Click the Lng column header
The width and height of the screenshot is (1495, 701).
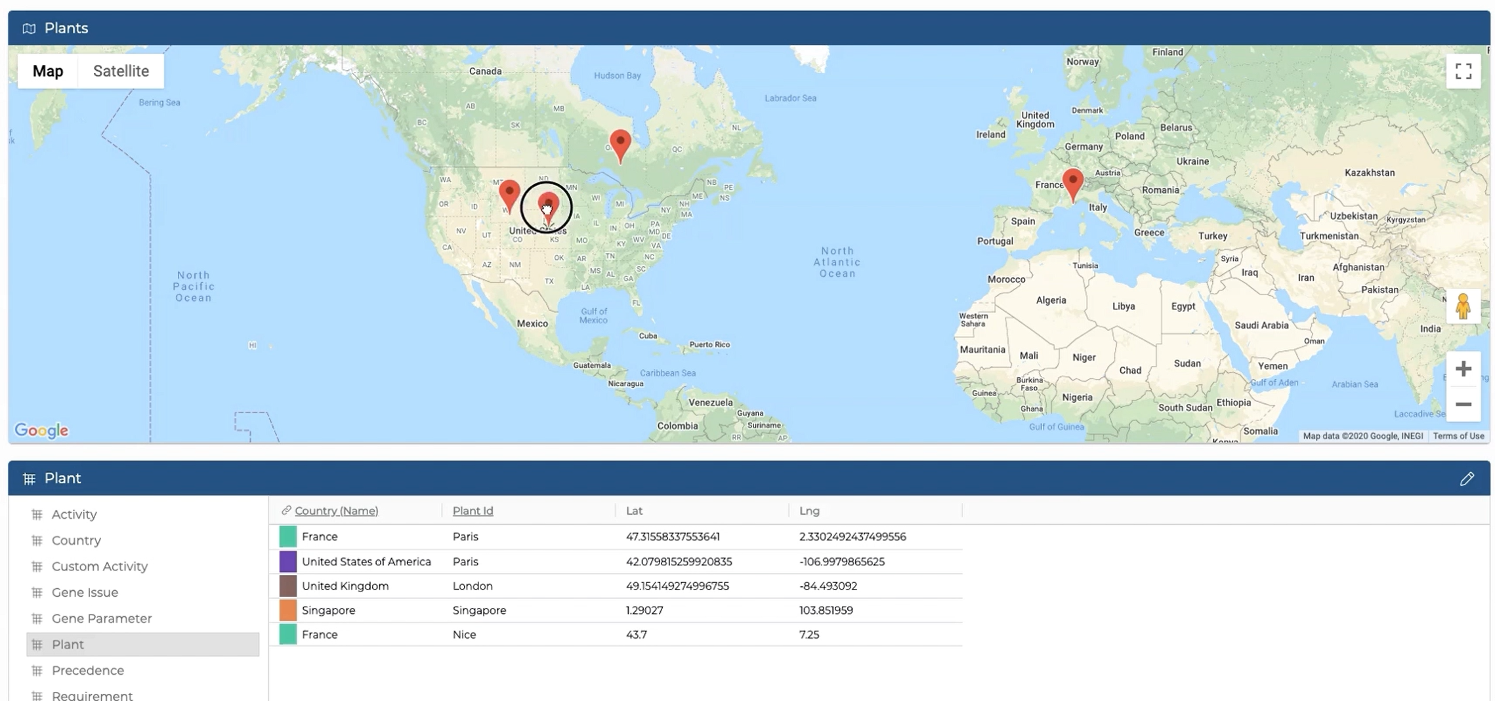pyautogui.click(x=809, y=510)
